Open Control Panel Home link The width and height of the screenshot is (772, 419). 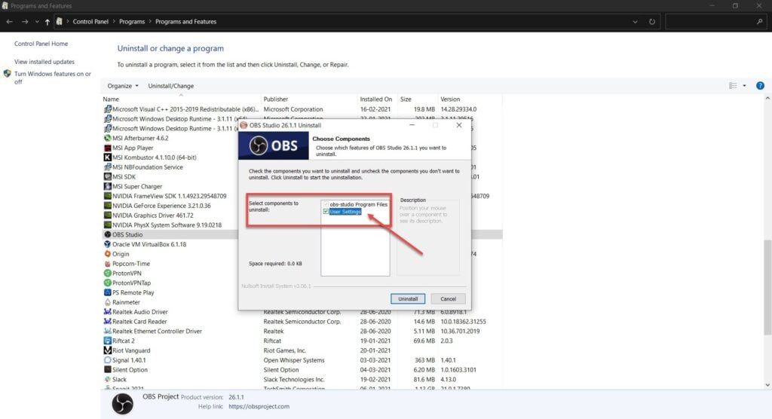41,44
